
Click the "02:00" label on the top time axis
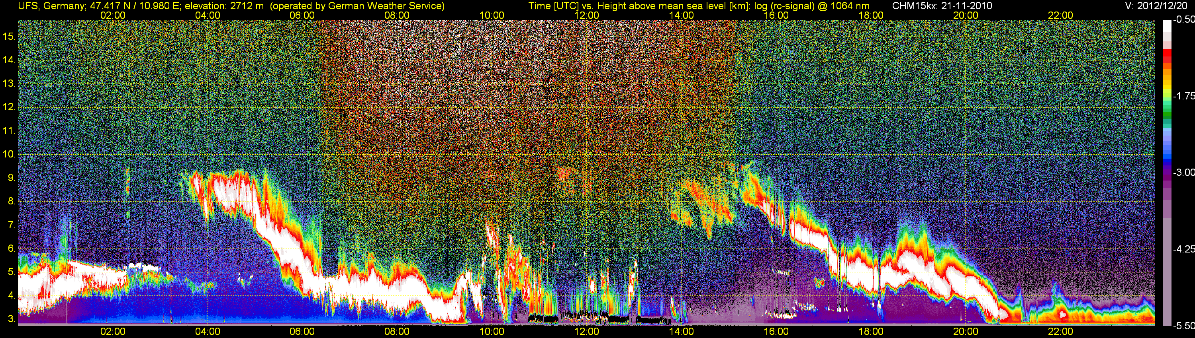pyautogui.click(x=113, y=15)
